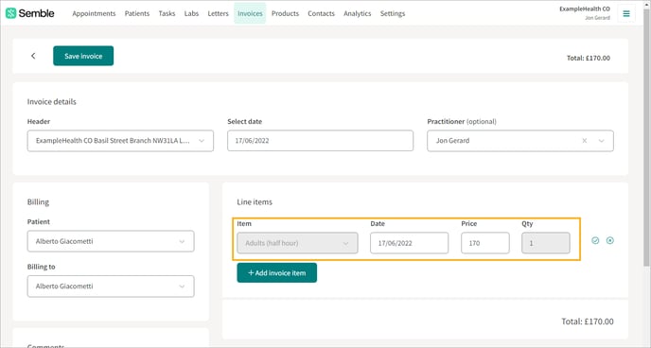Switch to the Patients section
Viewport: 651px width, 348px height.
137,13
